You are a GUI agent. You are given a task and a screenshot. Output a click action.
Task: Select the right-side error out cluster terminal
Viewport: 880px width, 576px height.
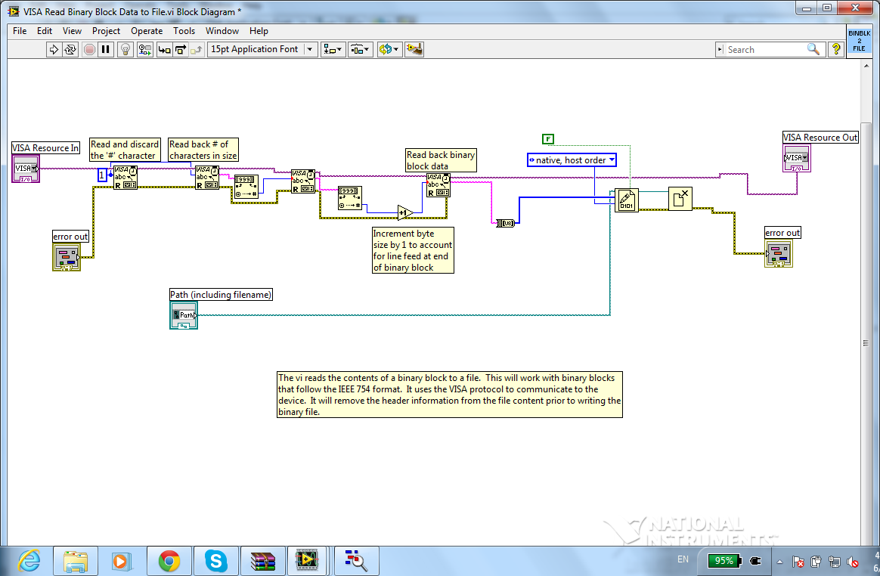coord(779,254)
